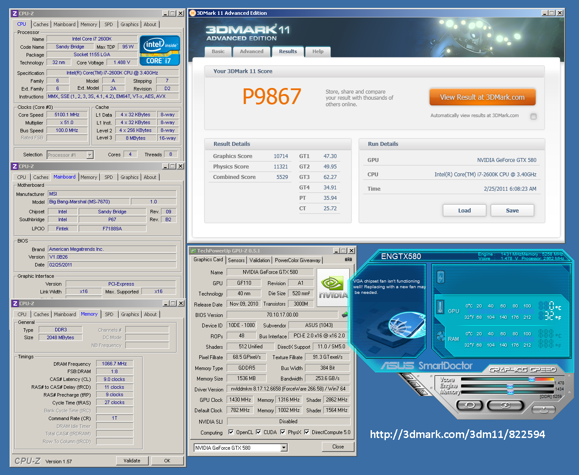Click the Core Speed value 5100.1 MHz
This screenshot has height=475, width=579.
[67, 115]
